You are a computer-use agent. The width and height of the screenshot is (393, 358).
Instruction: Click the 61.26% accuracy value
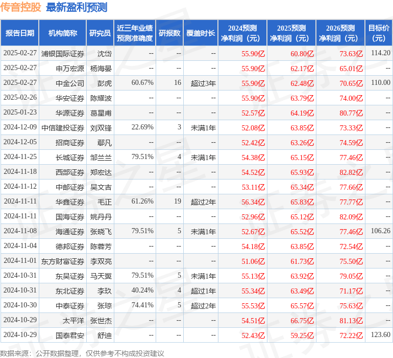pos(142,201)
